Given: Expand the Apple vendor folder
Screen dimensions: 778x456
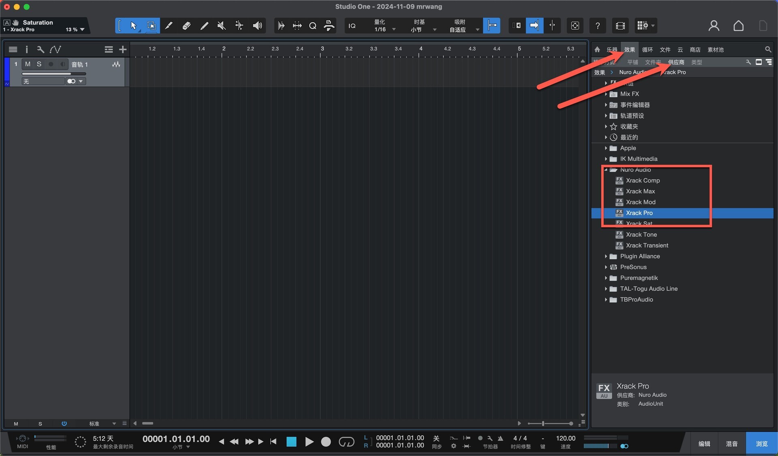Looking at the screenshot, I should [x=606, y=148].
